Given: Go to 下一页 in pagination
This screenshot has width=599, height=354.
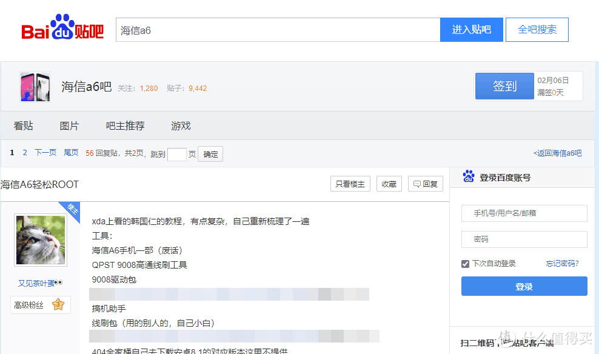Looking at the screenshot, I should [x=45, y=153].
